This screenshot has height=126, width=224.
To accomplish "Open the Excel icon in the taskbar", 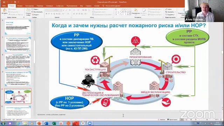I will click(54, 123).
